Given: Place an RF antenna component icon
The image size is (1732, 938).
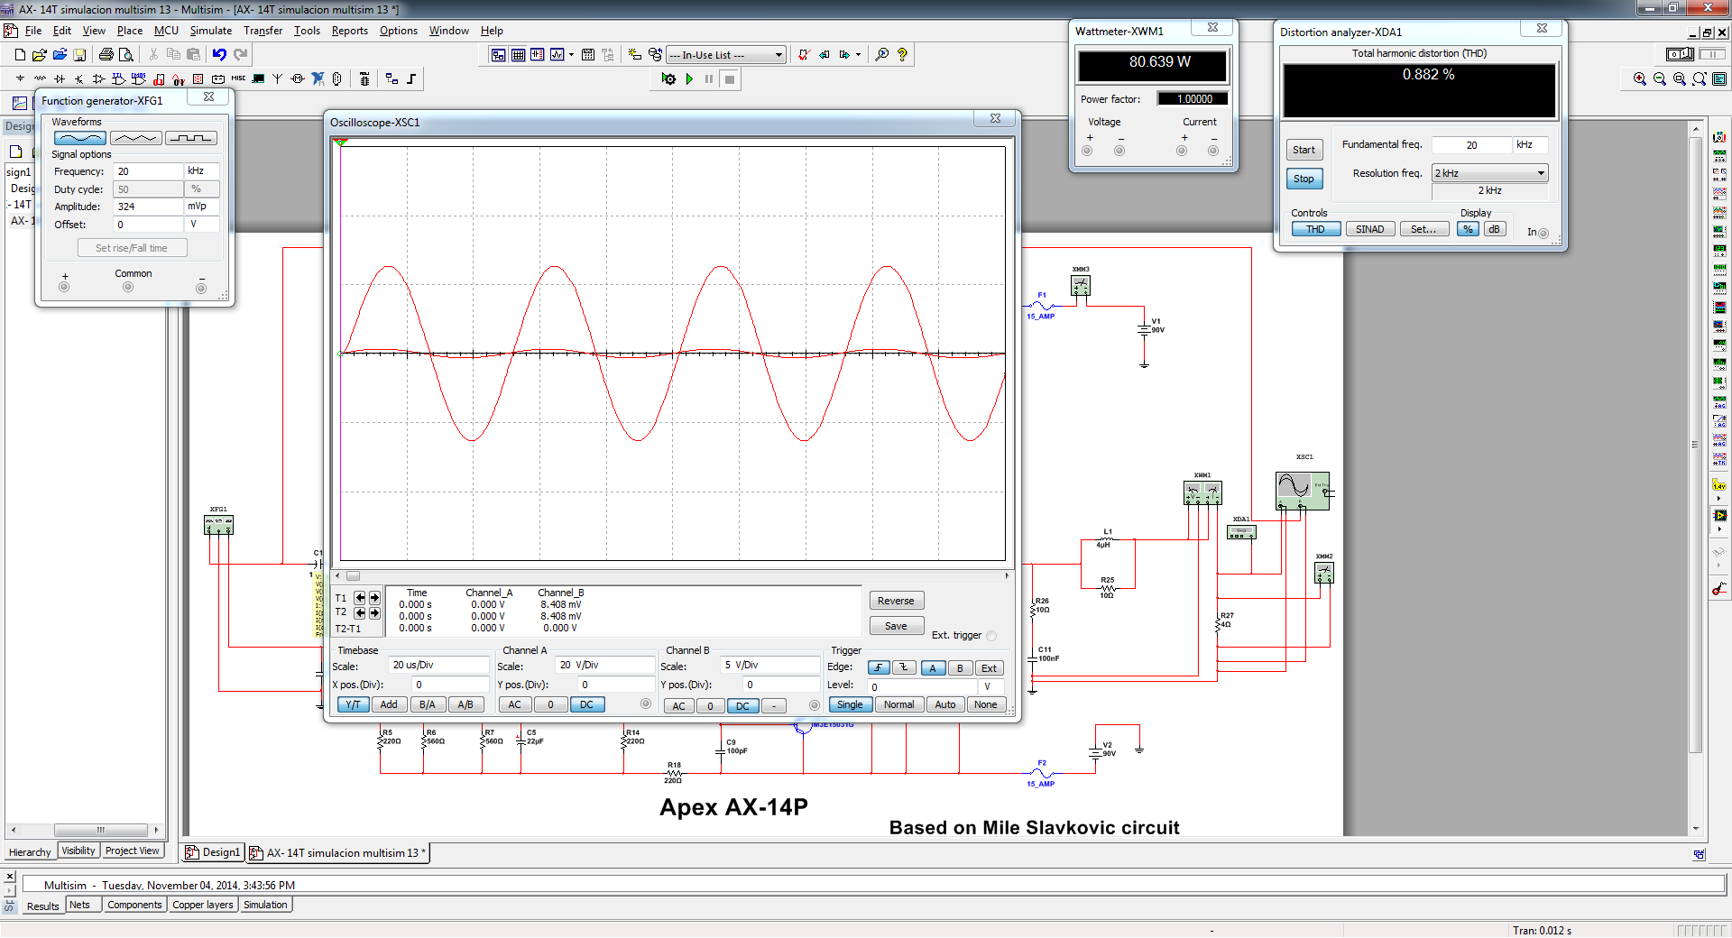Looking at the screenshot, I should pos(278,79).
